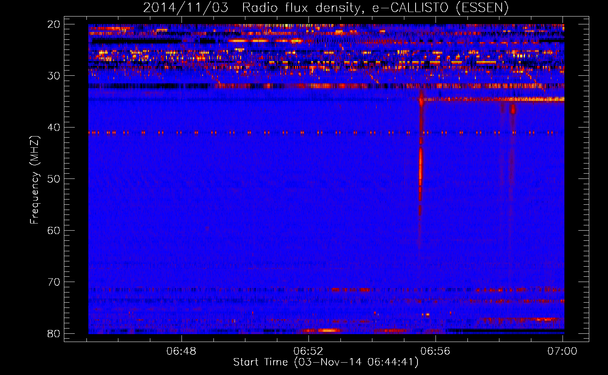Viewport: 608px width, 375px height.
Task: Click the 50 frequency tick label
Action: pyautogui.click(x=54, y=179)
